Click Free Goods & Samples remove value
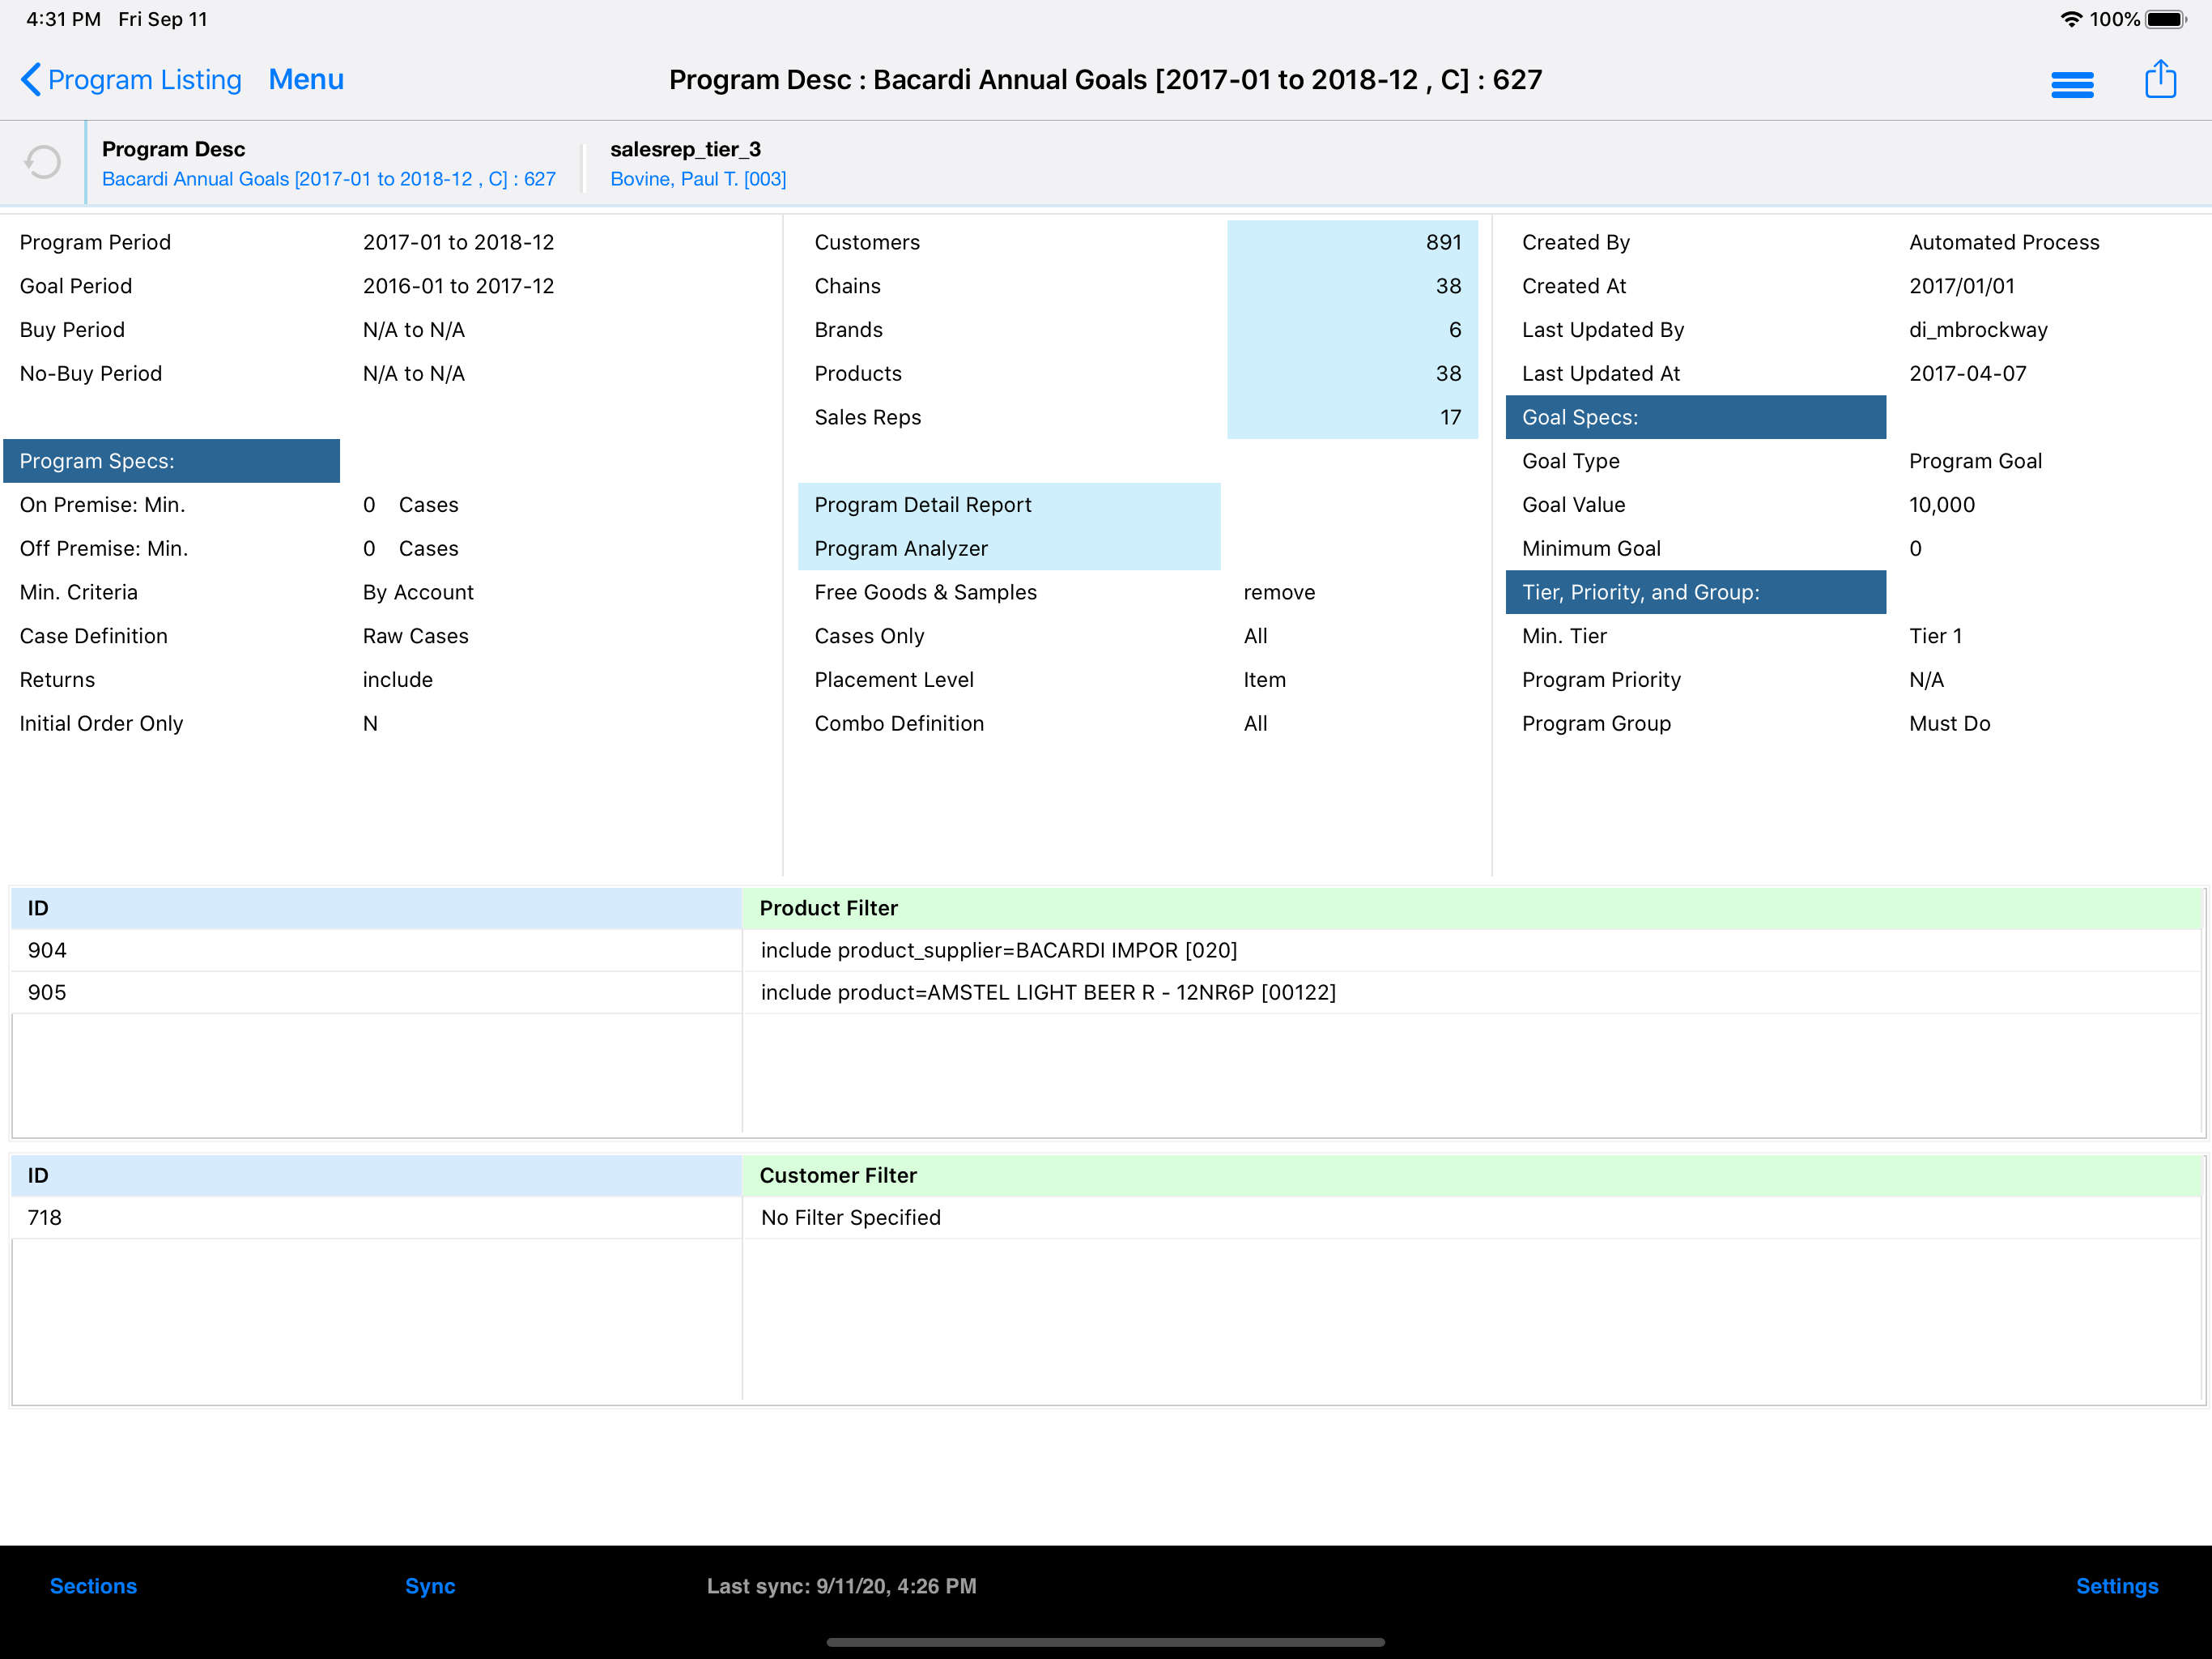Image resolution: width=2212 pixels, height=1659 pixels. point(1279,592)
